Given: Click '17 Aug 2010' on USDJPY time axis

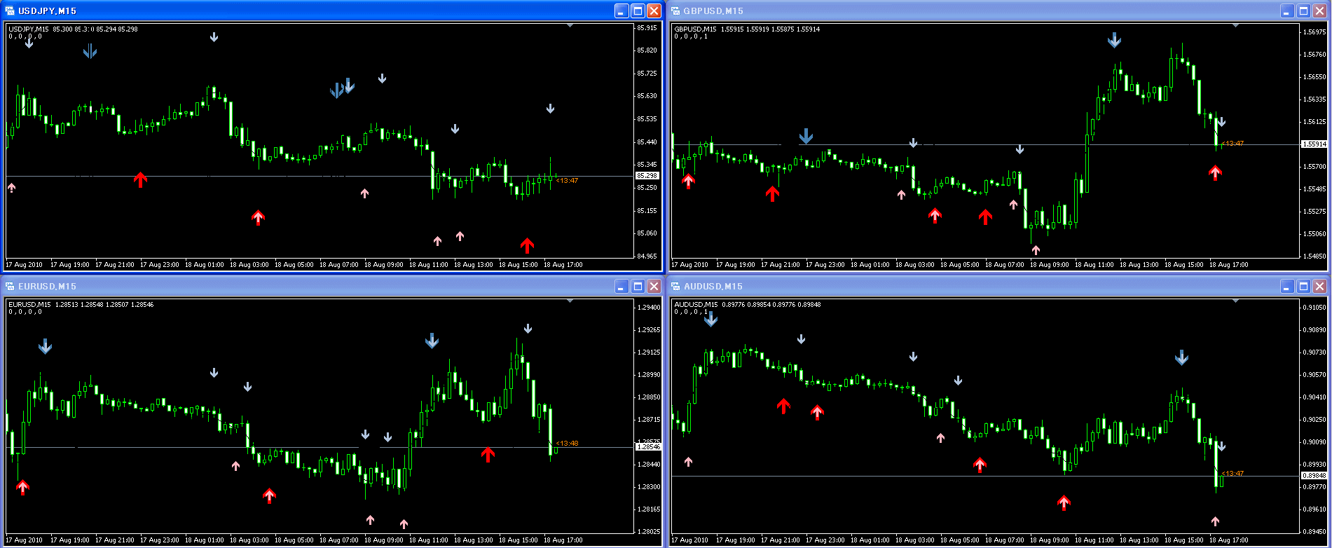Looking at the screenshot, I should (x=25, y=265).
